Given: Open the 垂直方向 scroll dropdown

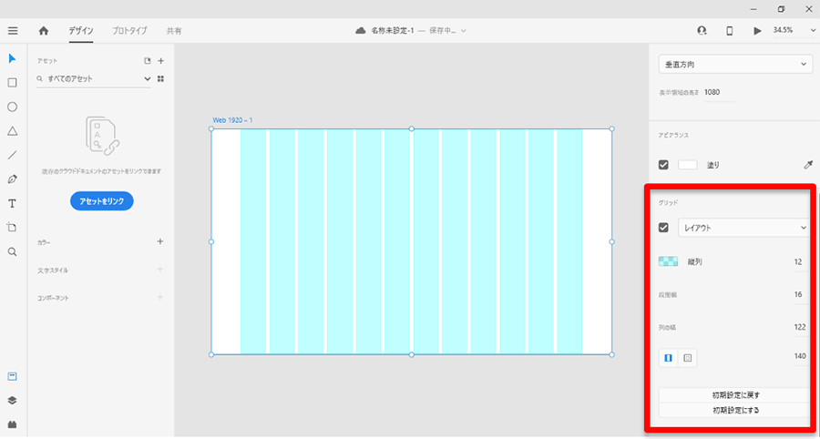Looking at the screenshot, I should coord(734,65).
